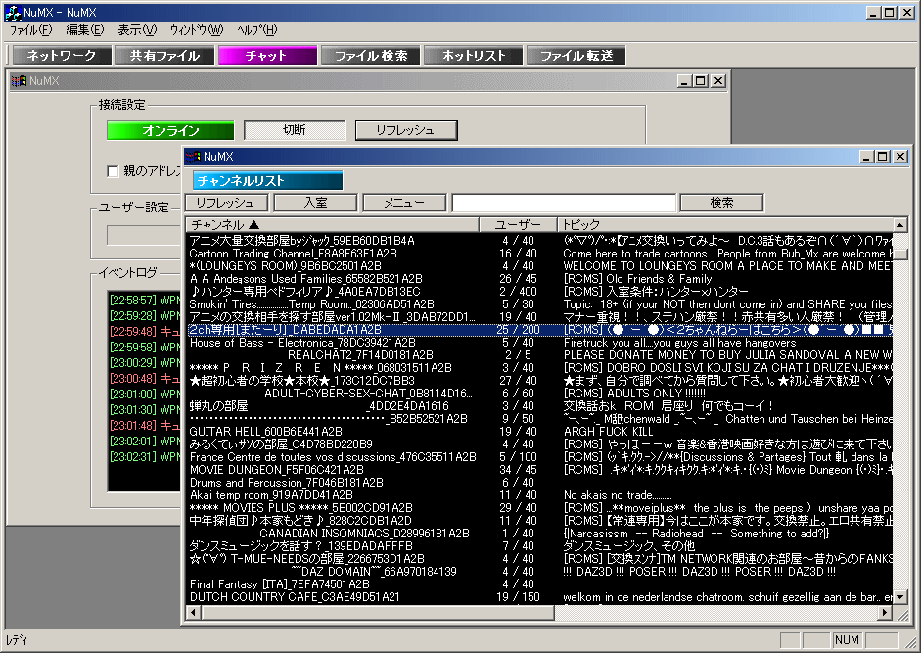
Task: Click the green オンライン status button
Action: point(170,130)
